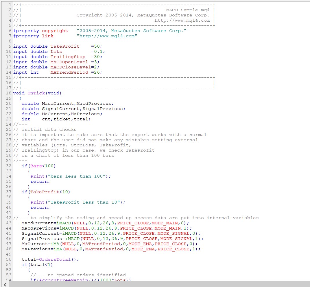This screenshot has width=310, height=287.
Task: Click the "TakeProfit less than 10" string
Action: [84, 202]
